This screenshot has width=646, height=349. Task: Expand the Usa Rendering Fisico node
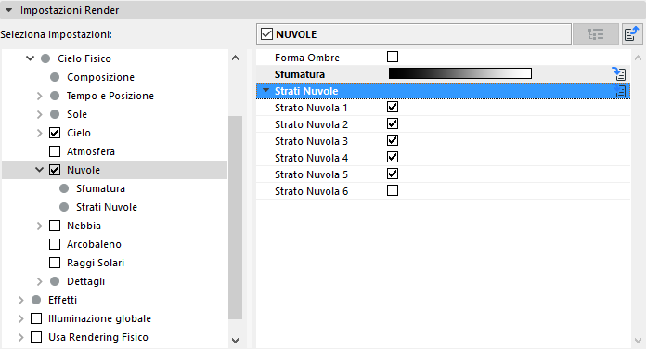tap(21, 337)
